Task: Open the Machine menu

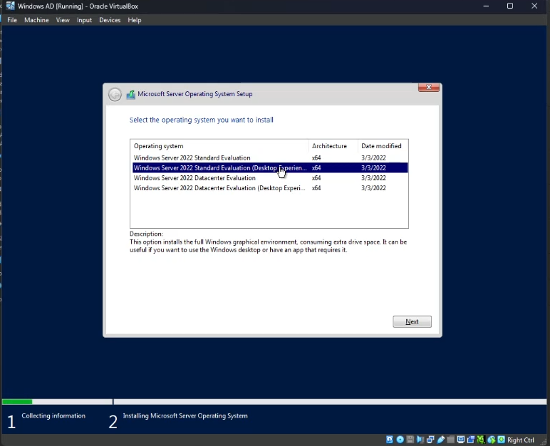Action: click(36, 20)
